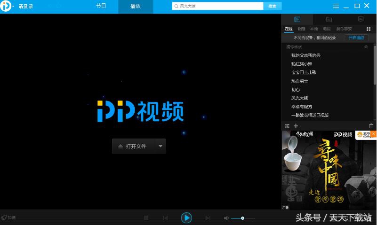The height and width of the screenshot is (225, 377).
Task: Play 热血勇士 from the list
Action: [x=300, y=81]
